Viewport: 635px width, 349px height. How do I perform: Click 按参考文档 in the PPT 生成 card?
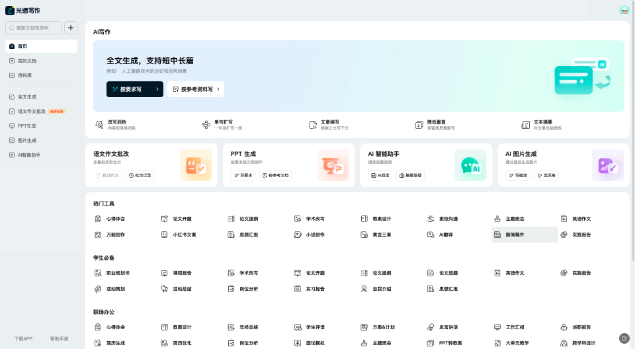pos(275,175)
